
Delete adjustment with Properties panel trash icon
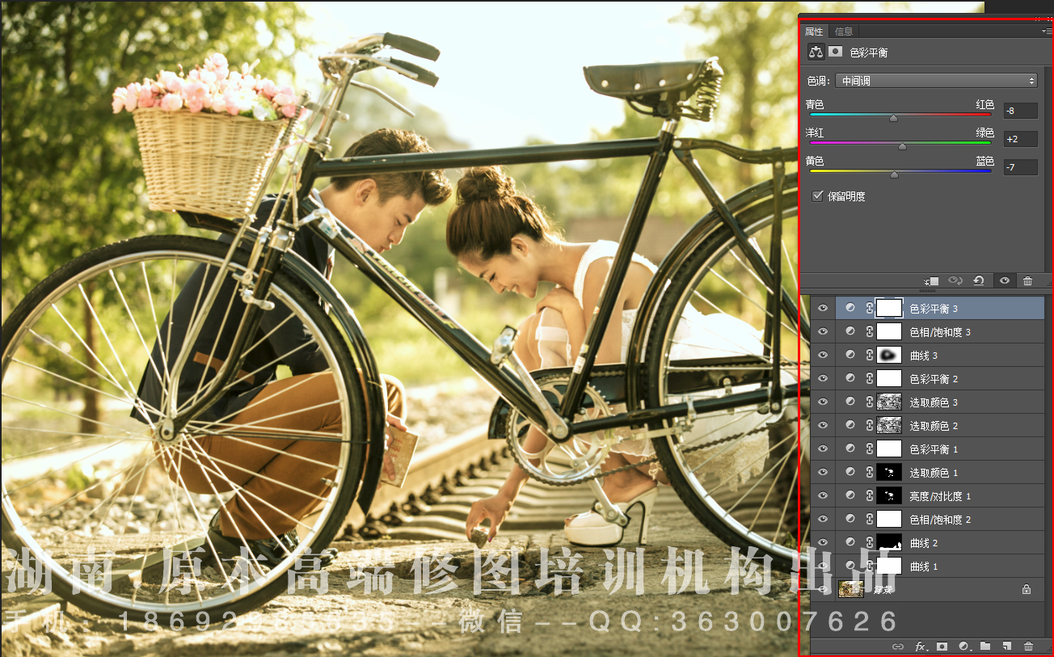(x=1027, y=280)
